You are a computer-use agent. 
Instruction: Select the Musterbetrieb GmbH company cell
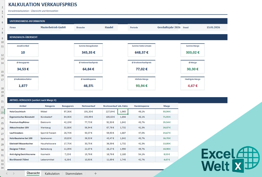(53, 27)
